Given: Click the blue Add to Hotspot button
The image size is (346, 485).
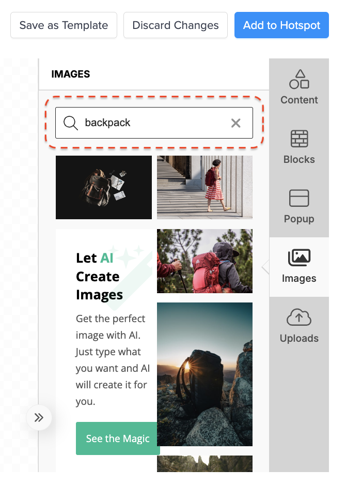Looking at the screenshot, I should 281,25.
